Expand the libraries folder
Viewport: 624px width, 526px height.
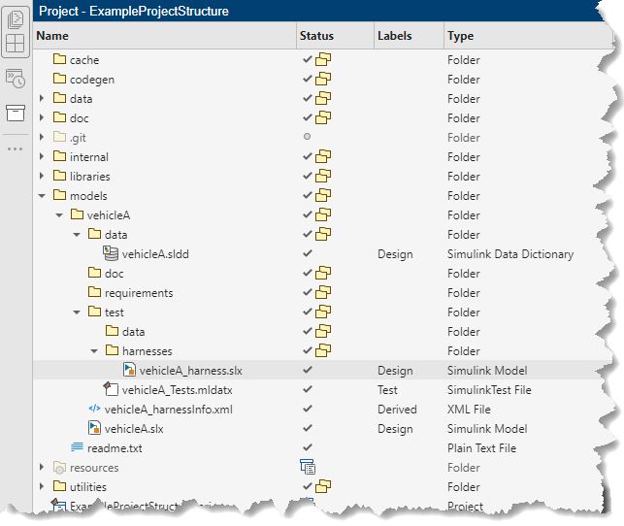coord(42,177)
